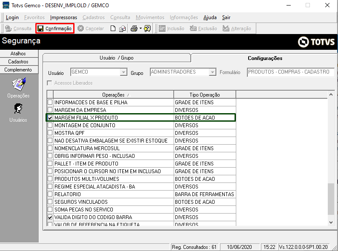Switch to Usuário / Grupo tab

click(117, 58)
